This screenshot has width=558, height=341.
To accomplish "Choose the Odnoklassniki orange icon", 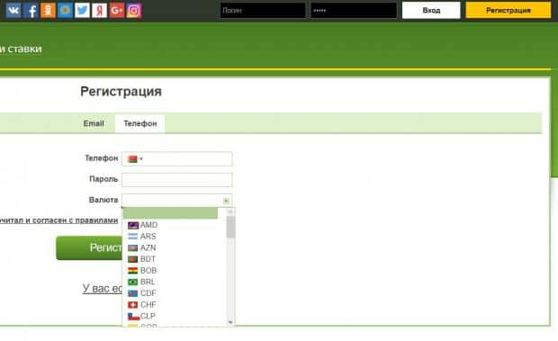I will pos(48,10).
